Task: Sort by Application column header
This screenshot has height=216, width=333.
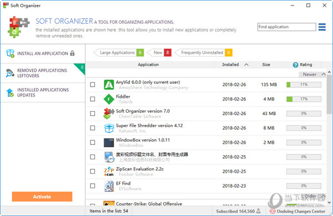Action: 148,64
